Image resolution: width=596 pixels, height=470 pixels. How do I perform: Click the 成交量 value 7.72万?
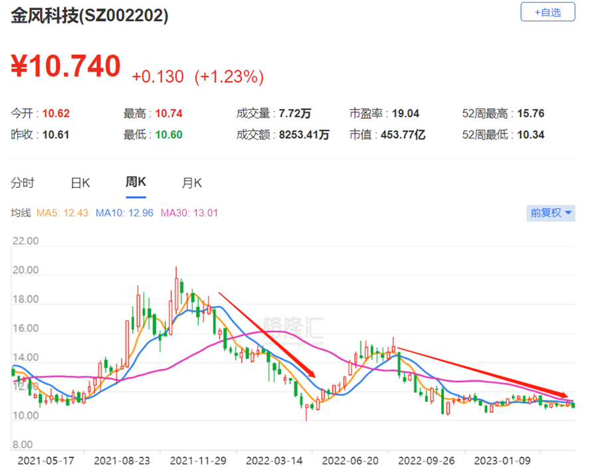pyautogui.click(x=295, y=114)
